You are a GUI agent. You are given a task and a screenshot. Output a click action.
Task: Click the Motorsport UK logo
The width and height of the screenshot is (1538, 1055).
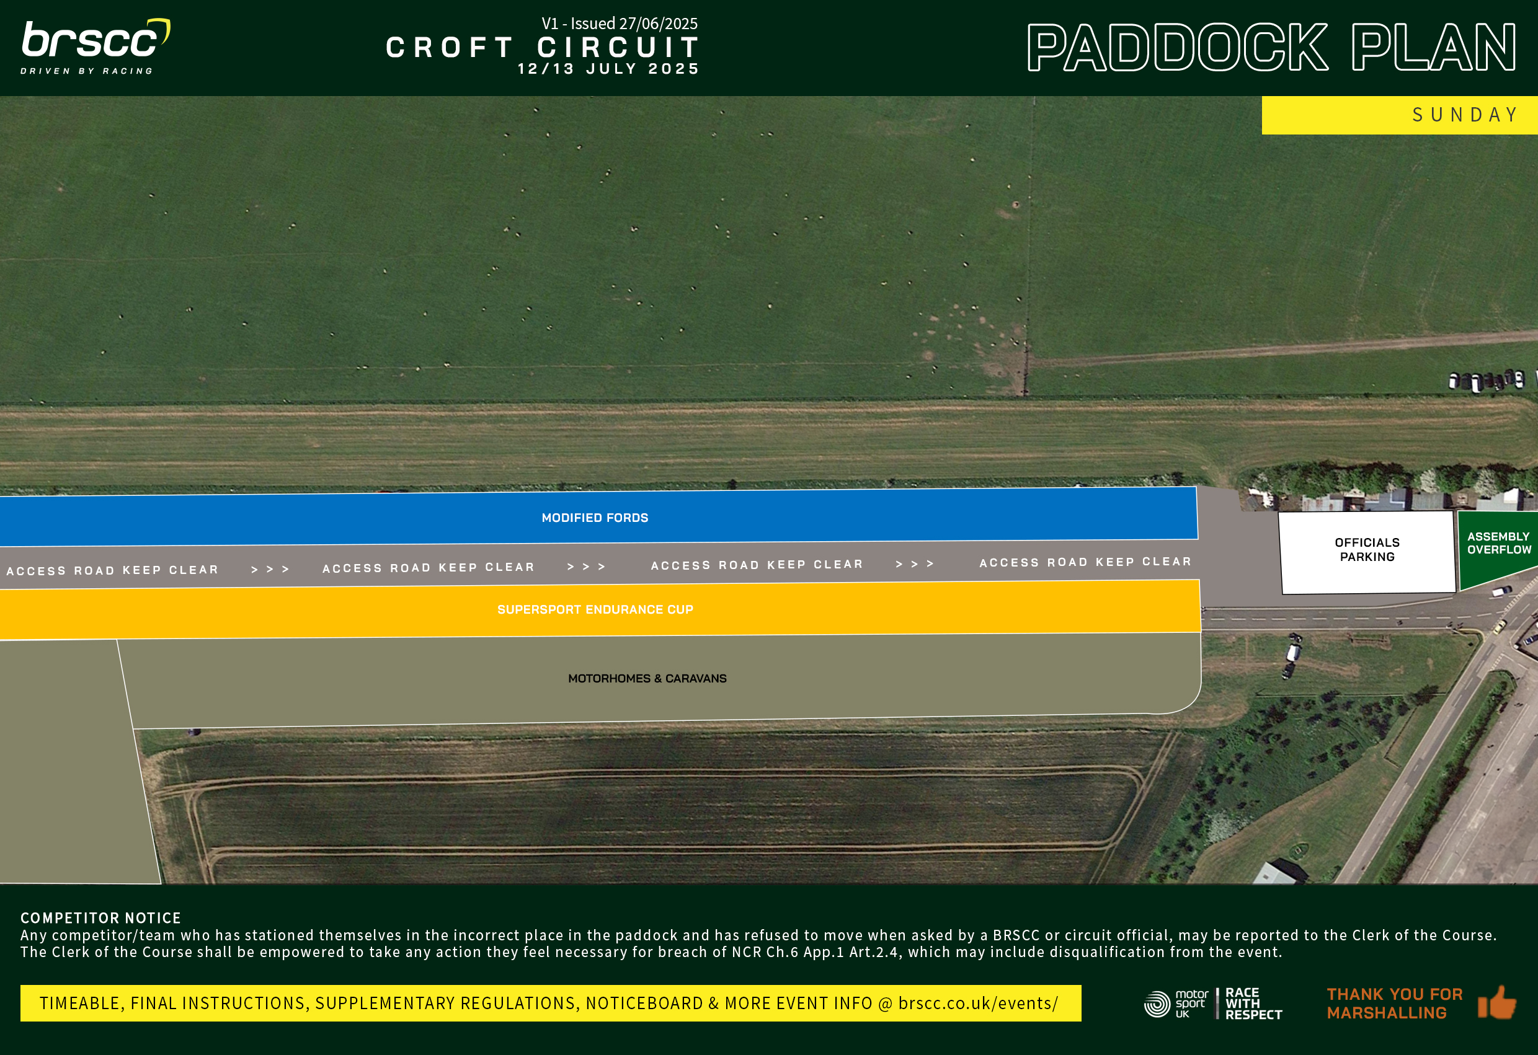tap(1176, 1004)
